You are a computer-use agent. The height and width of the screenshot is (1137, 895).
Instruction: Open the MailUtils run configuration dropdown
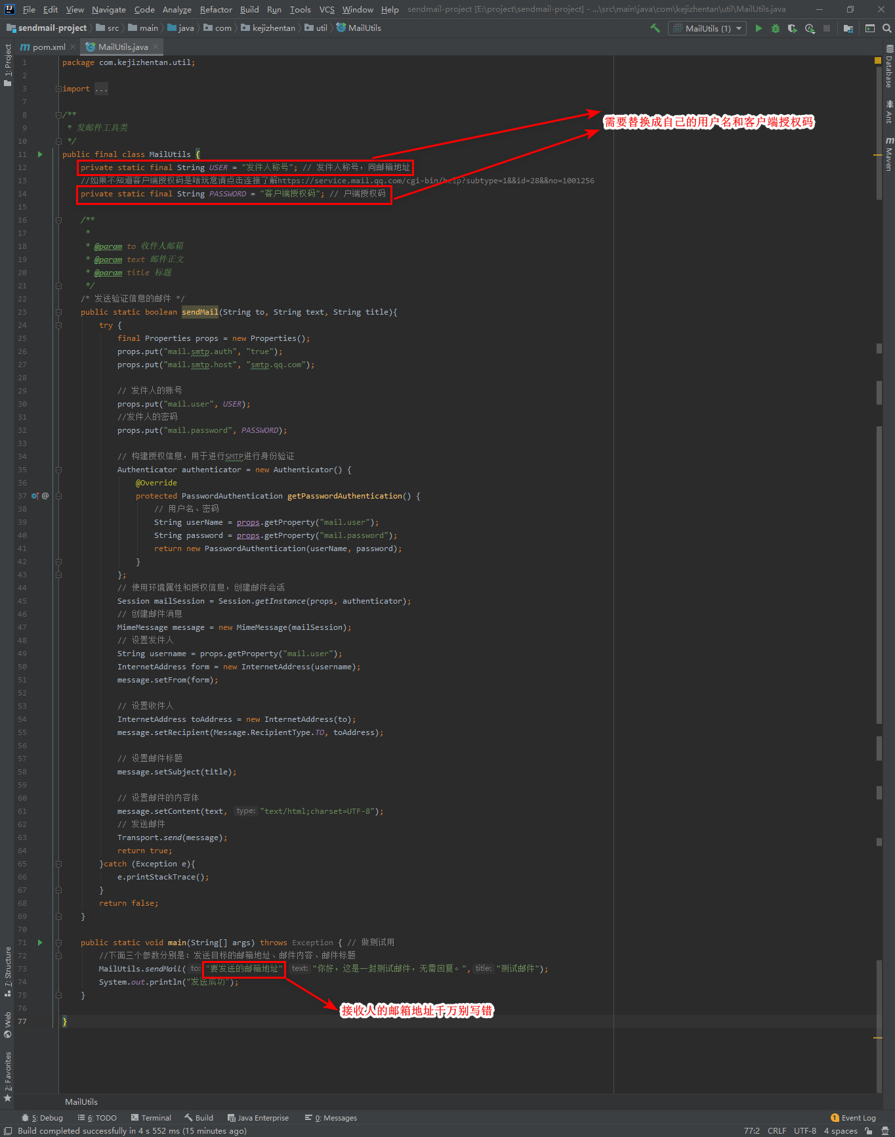(707, 28)
